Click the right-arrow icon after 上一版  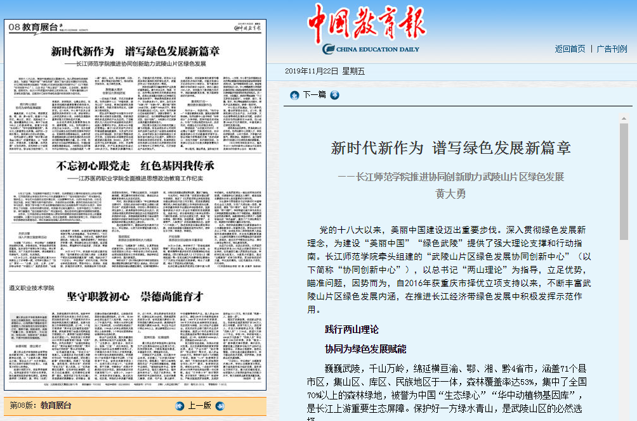pyautogui.click(x=220, y=406)
